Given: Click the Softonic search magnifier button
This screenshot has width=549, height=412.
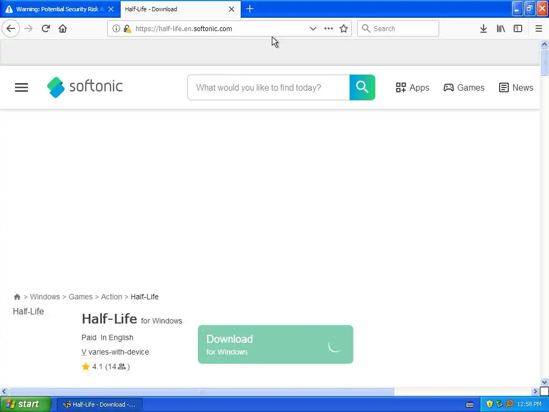Looking at the screenshot, I should [362, 87].
